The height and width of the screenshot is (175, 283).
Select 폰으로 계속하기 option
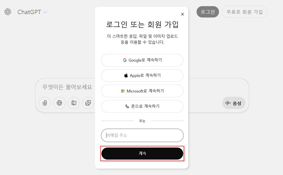point(142,106)
